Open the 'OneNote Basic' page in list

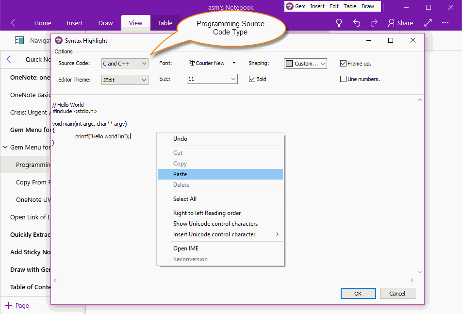point(31,95)
